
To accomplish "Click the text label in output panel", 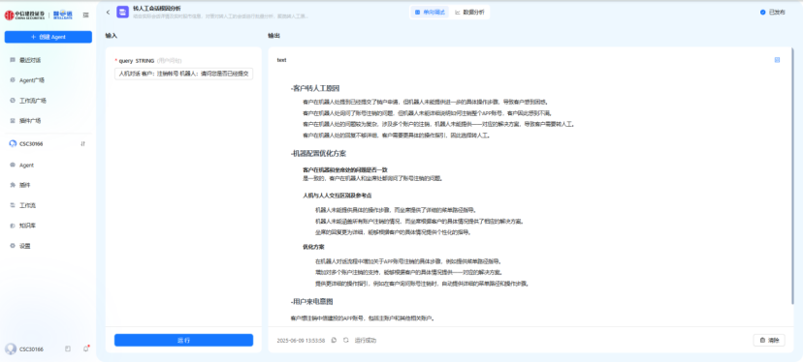I will (281, 60).
